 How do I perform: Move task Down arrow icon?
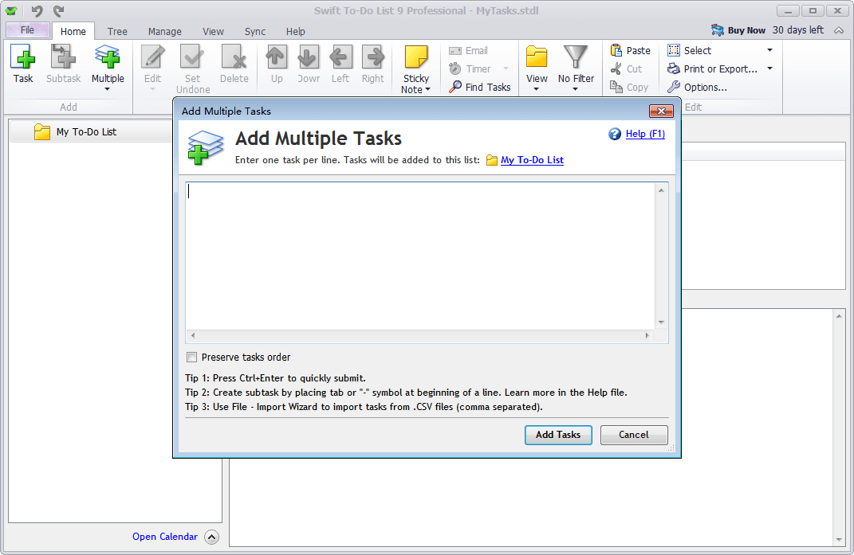click(309, 57)
